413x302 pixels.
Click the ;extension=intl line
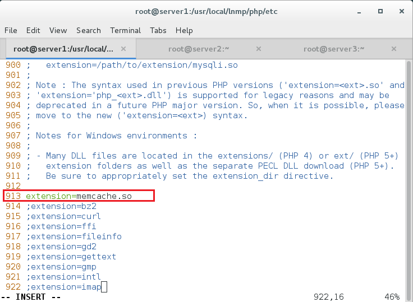click(x=63, y=277)
